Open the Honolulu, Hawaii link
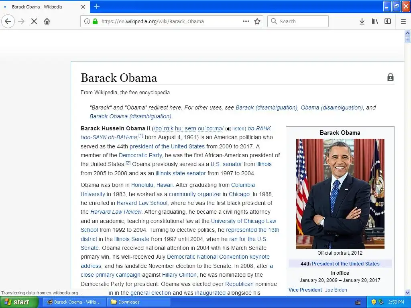 pos(152,185)
